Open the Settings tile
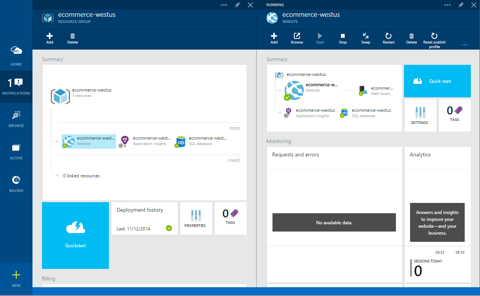 [x=420, y=115]
